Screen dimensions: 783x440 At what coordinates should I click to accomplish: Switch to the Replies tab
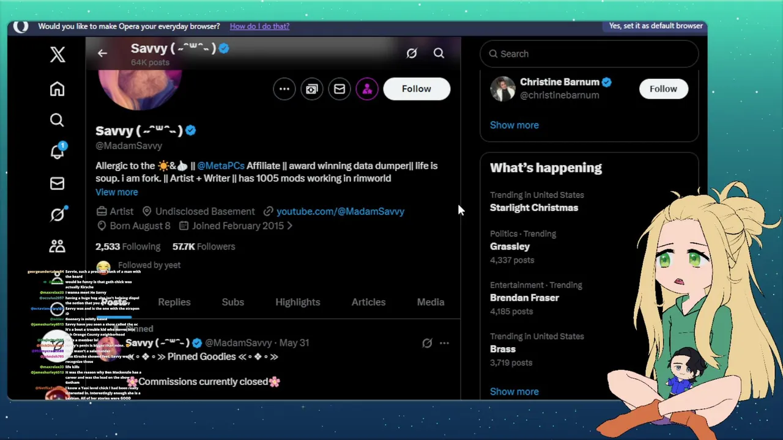pyautogui.click(x=174, y=302)
